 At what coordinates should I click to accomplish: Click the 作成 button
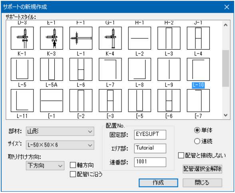(158, 183)
